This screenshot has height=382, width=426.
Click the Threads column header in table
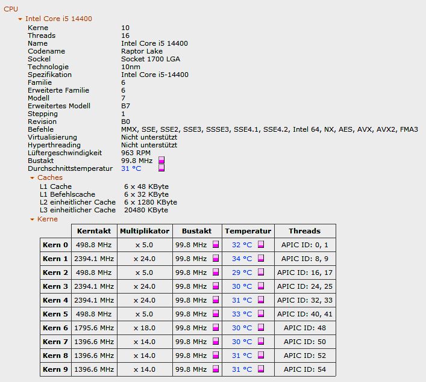tap(305, 231)
